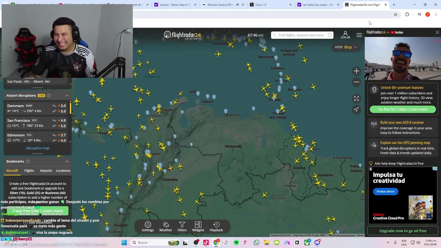Click the LOG IN user icon
The width and height of the screenshot is (441, 248).
coord(345,35)
